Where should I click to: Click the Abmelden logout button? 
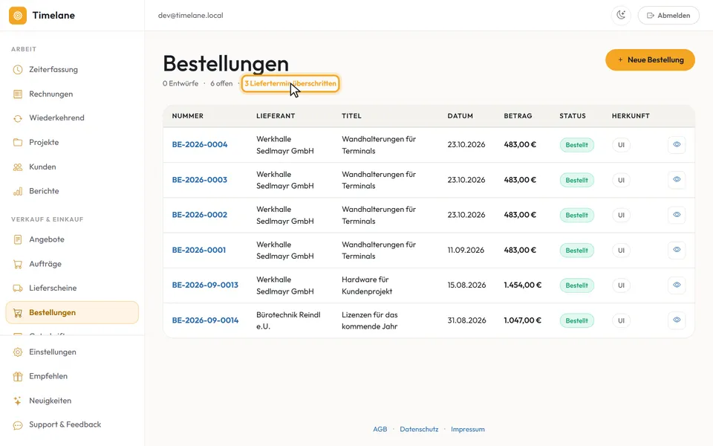coord(668,16)
